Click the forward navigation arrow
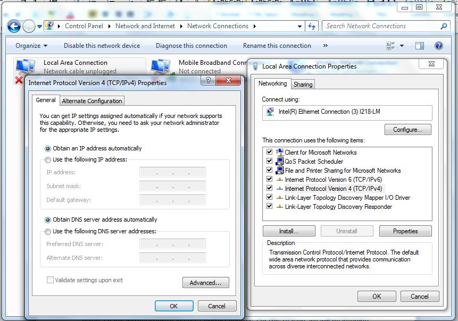 (x=29, y=27)
